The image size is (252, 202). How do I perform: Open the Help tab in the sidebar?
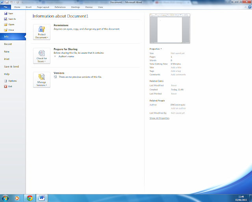coord(7,74)
